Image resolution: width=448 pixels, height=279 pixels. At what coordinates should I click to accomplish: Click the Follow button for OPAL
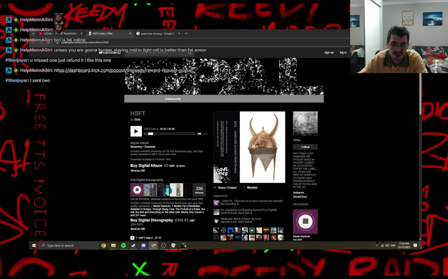305,147
